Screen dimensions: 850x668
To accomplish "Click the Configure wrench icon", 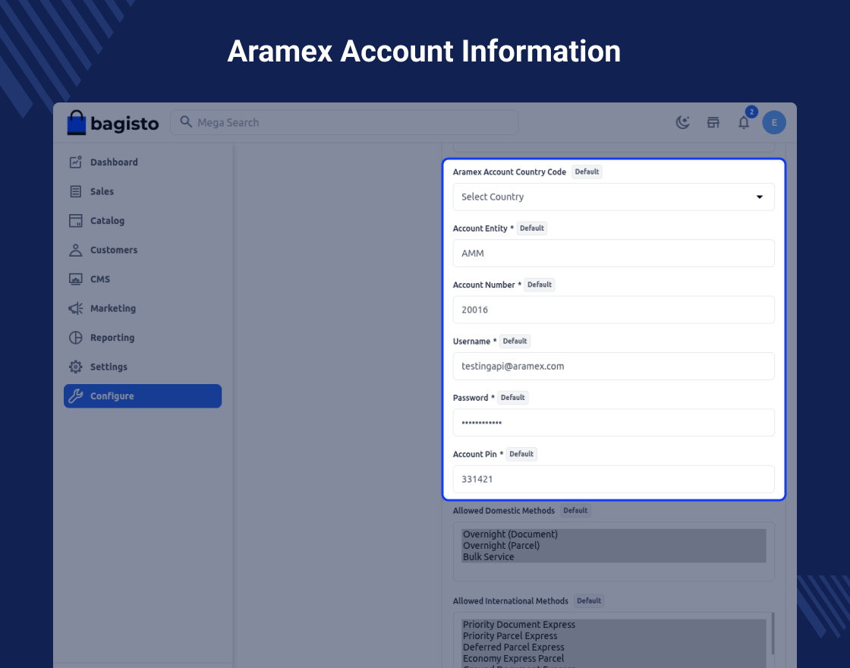I will [75, 396].
